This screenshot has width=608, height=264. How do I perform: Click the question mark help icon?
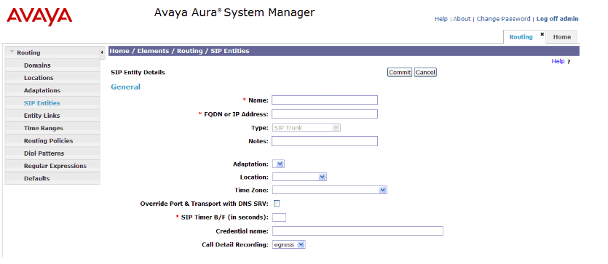click(x=569, y=62)
